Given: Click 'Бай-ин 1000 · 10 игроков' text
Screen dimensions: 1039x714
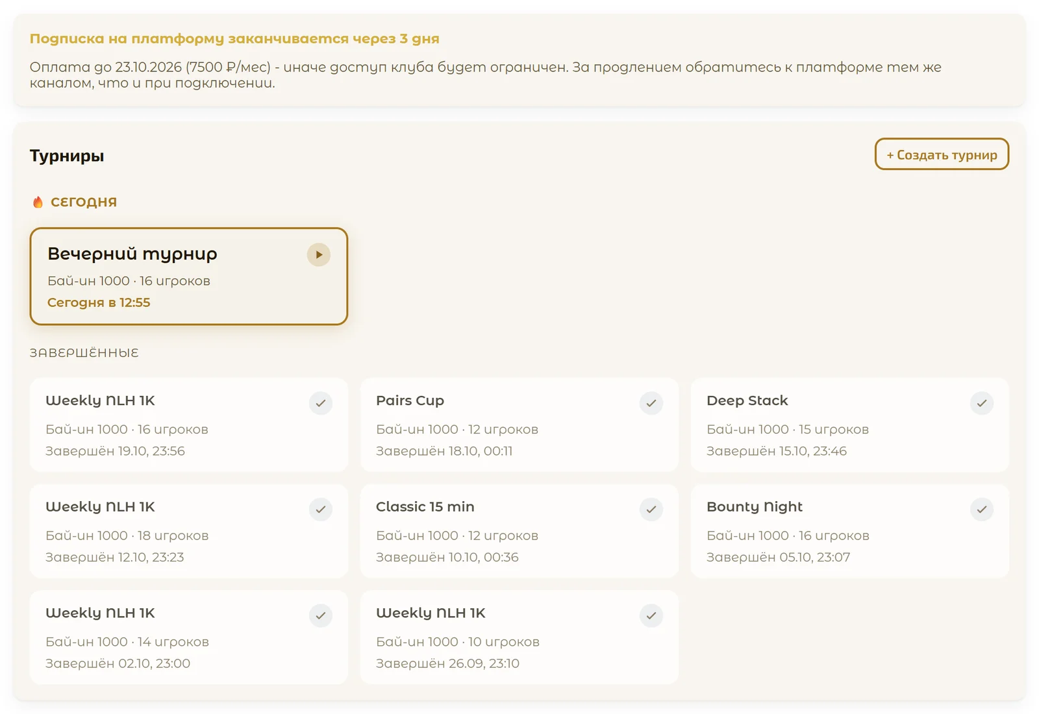Looking at the screenshot, I should tap(458, 642).
